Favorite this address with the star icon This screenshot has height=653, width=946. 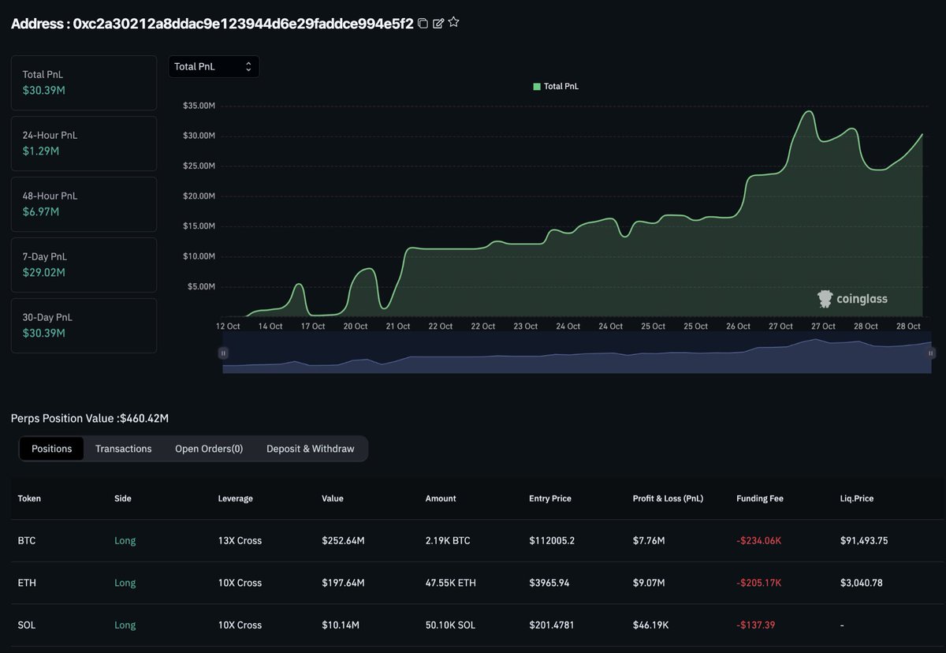pyautogui.click(x=453, y=23)
